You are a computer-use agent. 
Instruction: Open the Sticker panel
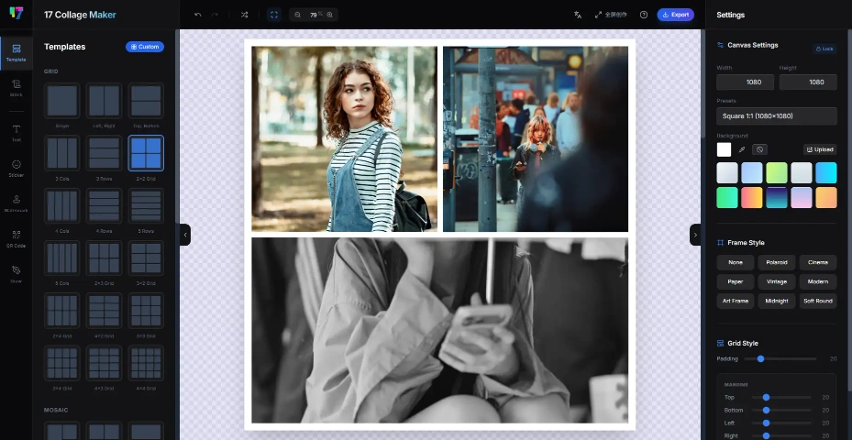[x=17, y=169]
